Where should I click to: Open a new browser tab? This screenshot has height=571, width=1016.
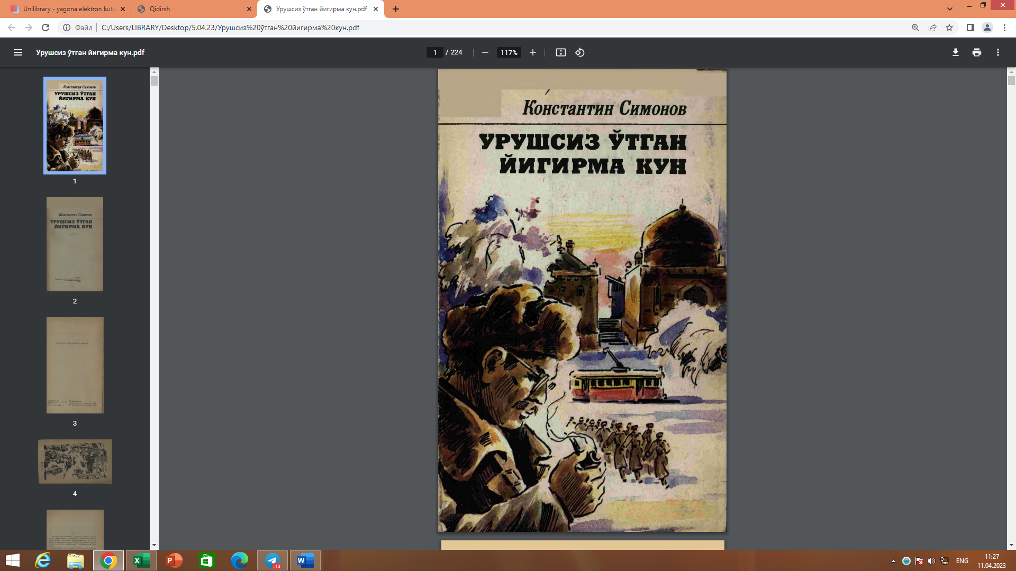pos(396,9)
